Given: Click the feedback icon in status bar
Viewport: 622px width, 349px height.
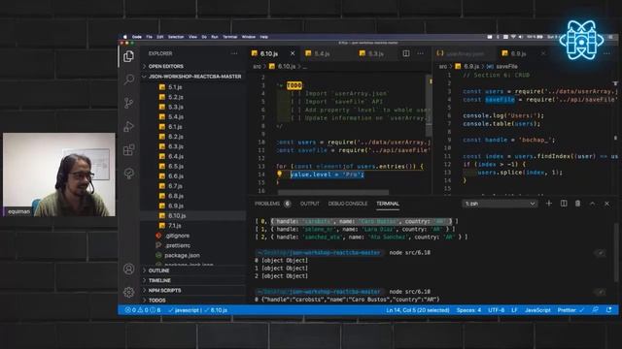Looking at the screenshot, I should click(x=596, y=310).
